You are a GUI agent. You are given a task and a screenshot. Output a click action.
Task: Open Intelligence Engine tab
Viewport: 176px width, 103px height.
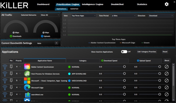[92, 4]
